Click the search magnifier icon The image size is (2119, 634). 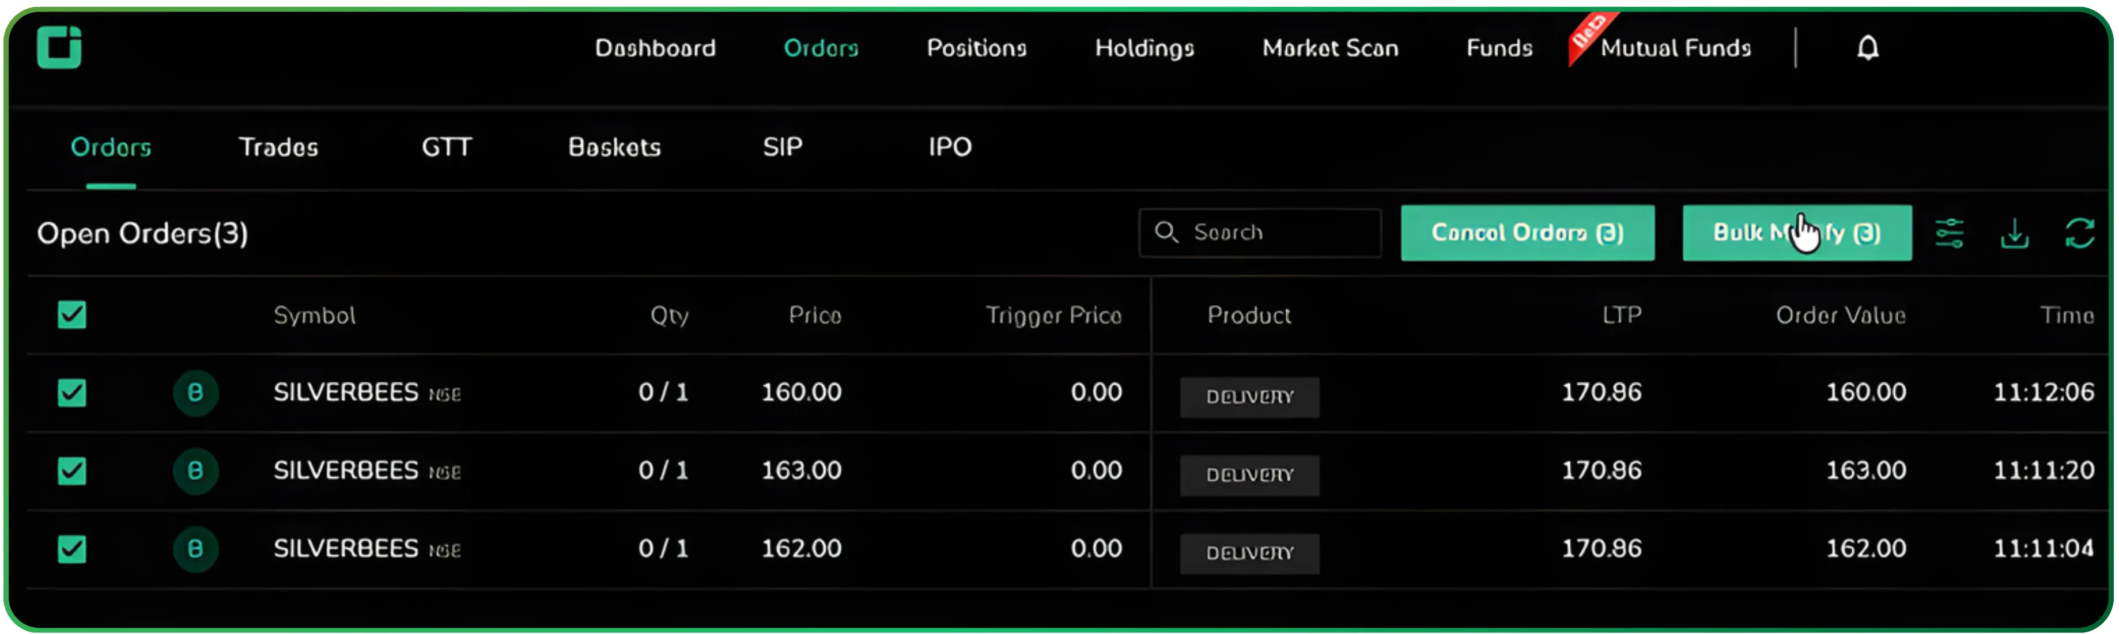coord(1166,233)
